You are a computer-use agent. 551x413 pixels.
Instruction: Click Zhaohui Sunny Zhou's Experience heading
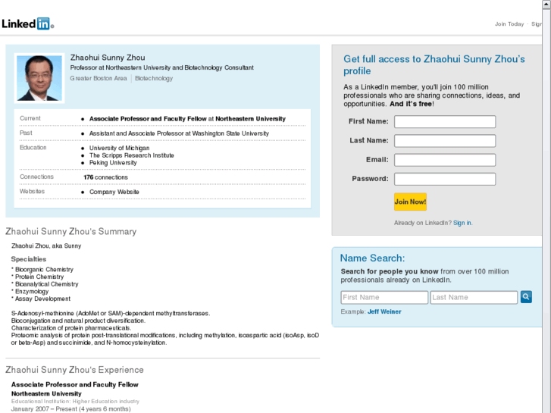point(74,370)
